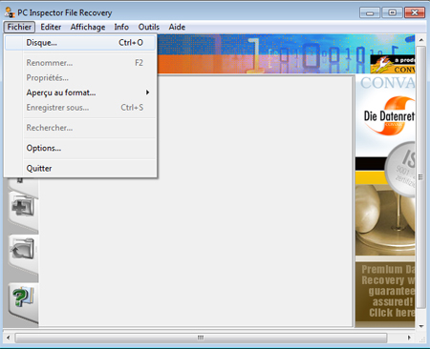430x349 pixels.
Task: Click the Die Datenretter advertisement banner
Action: coord(385,116)
